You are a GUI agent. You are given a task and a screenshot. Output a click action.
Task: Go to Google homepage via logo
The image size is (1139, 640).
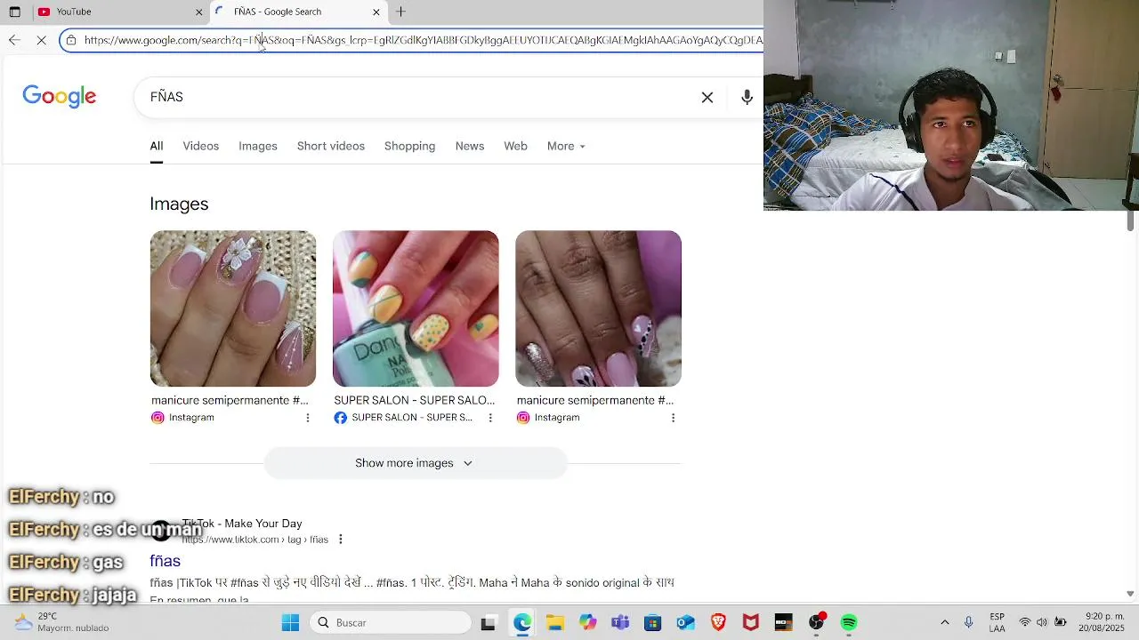point(60,97)
